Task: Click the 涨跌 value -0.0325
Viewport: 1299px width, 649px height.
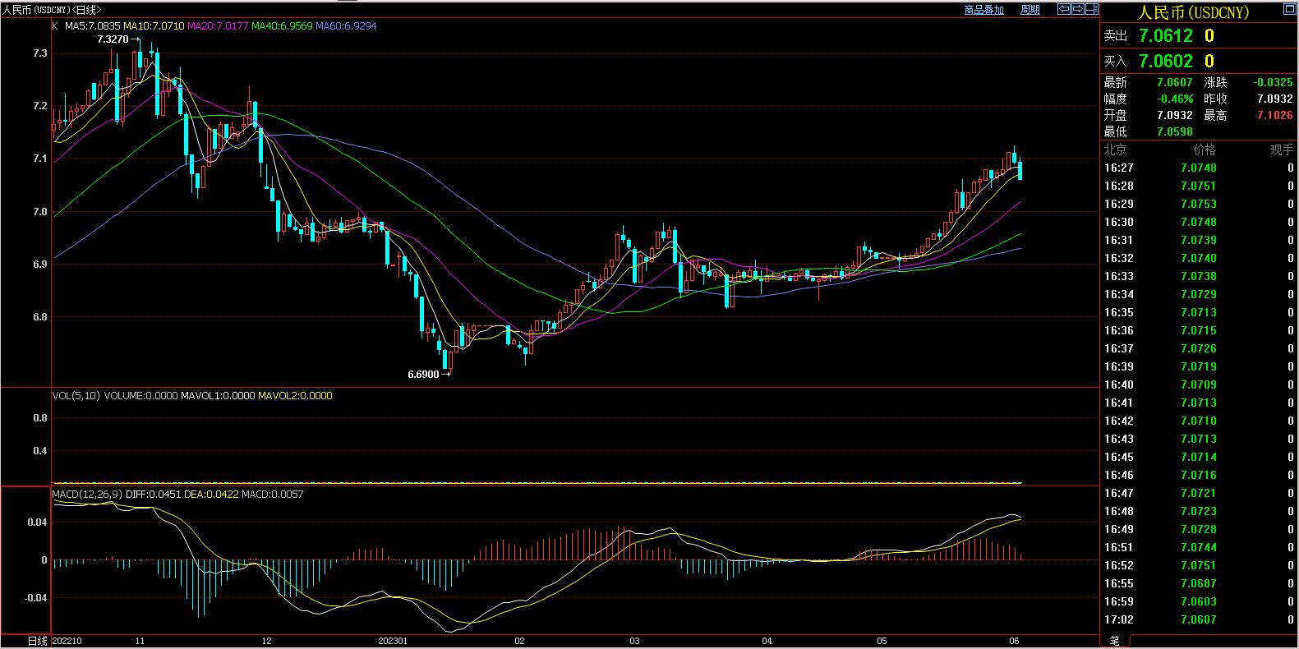Action: [1273, 82]
